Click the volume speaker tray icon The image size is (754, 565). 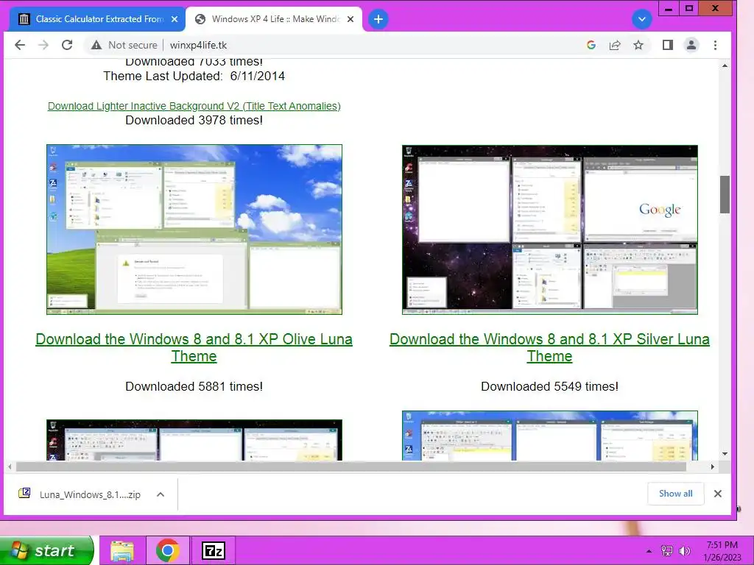(x=684, y=551)
